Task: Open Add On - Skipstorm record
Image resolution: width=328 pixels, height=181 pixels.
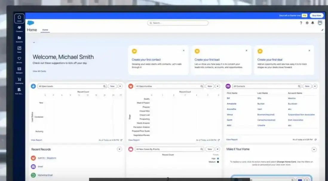Action: (47, 158)
